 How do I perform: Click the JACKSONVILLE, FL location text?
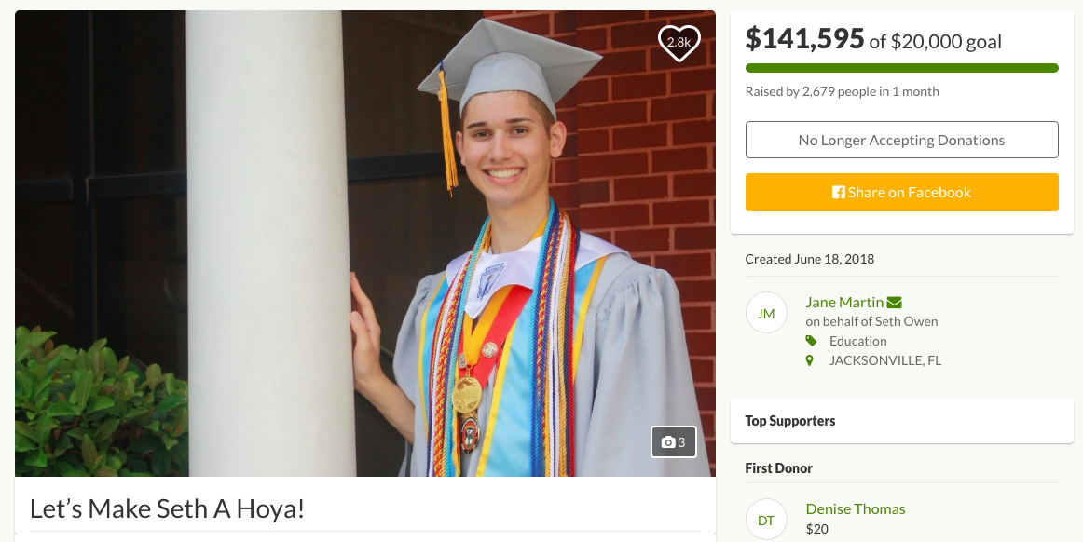click(x=884, y=360)
